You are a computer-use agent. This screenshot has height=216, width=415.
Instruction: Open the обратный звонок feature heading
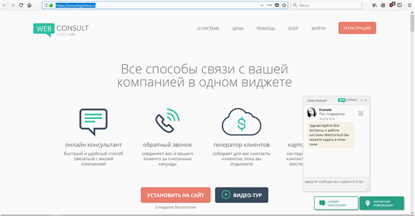tap(167, 145)
